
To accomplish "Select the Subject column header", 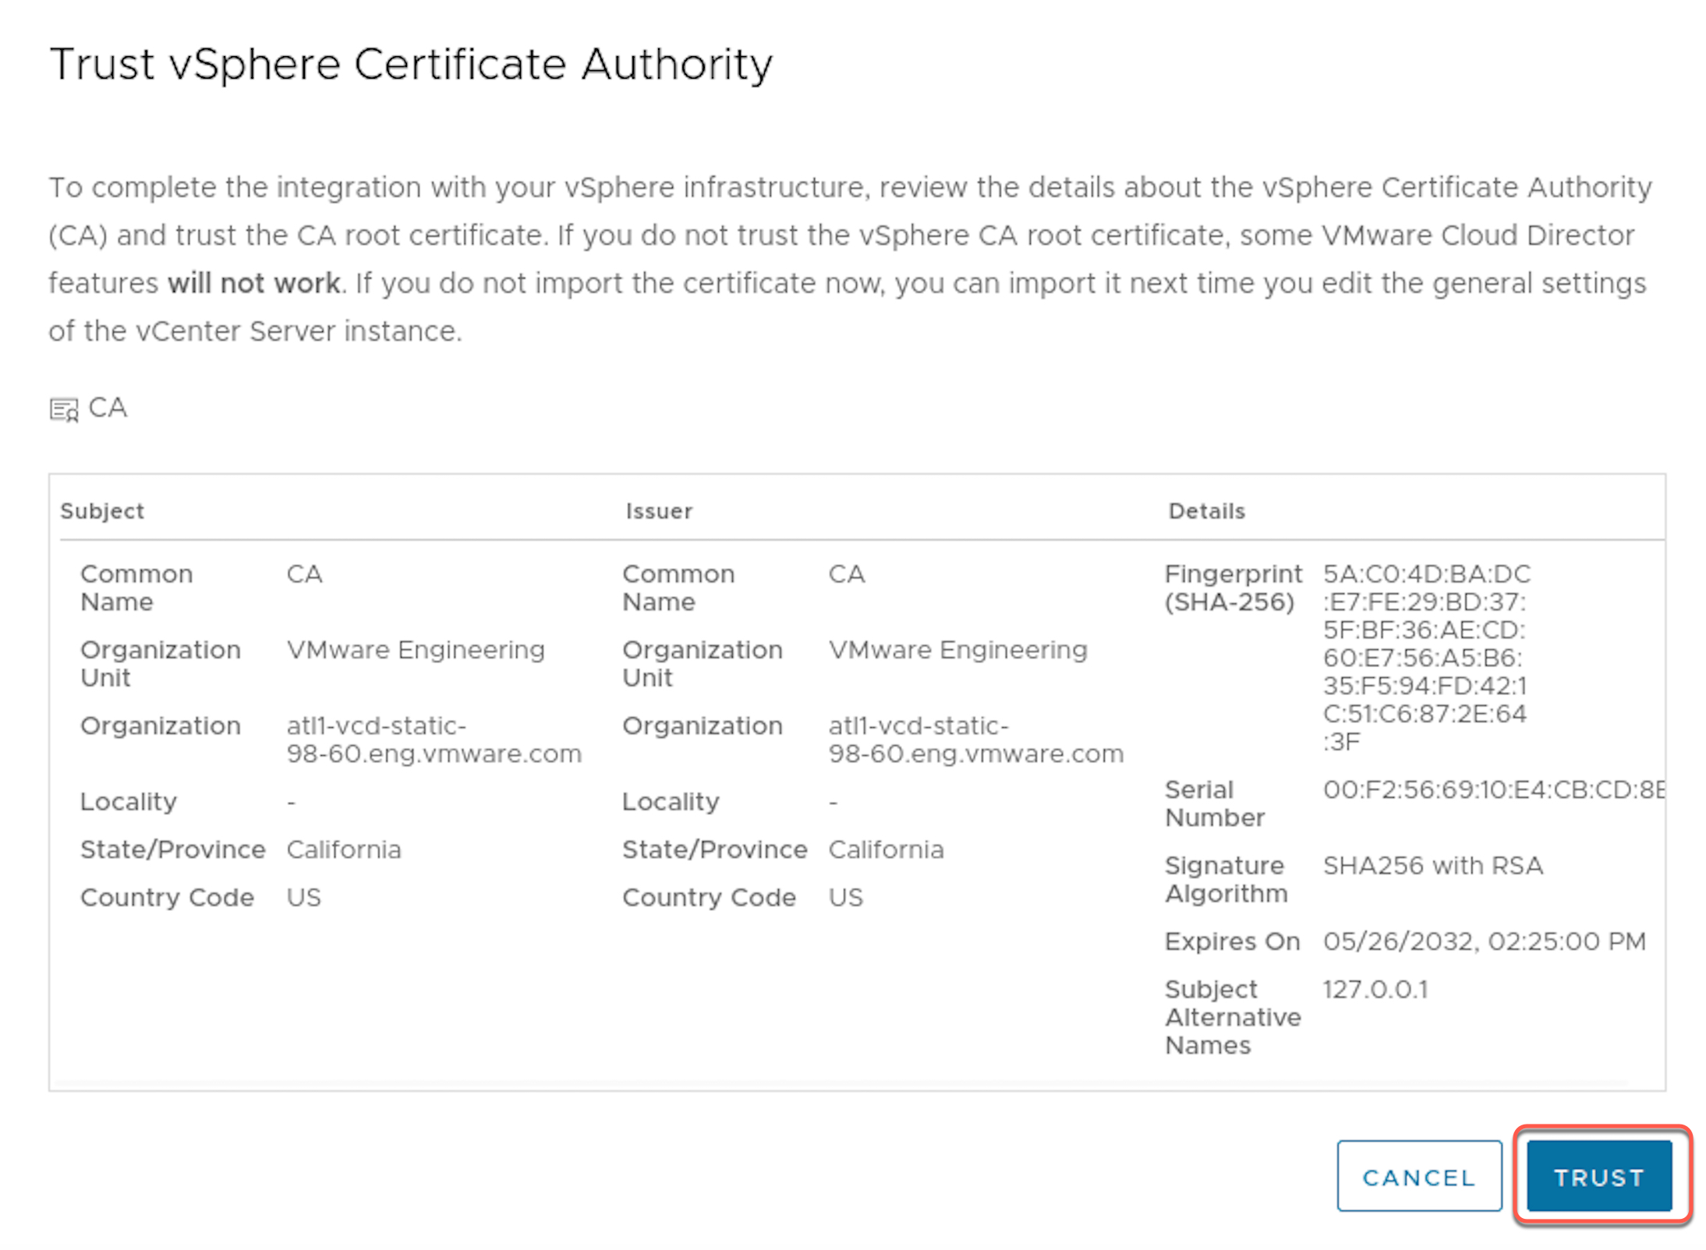I will (102, 511).
